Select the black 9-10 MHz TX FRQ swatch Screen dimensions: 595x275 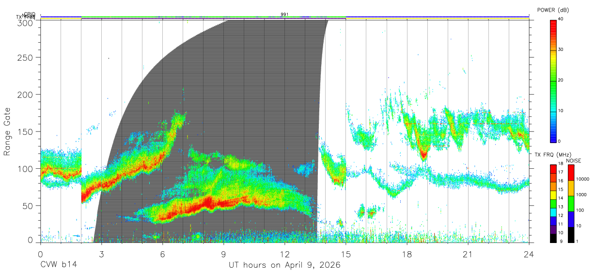coord(553,237)
